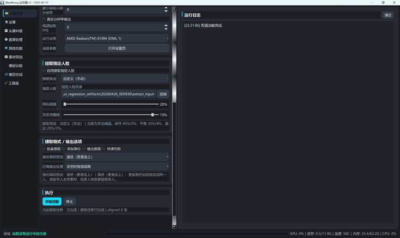The width and height of the screenshot is (400, 238).
Task: Click the gear icon beside 设置
Action: click(x=6, y=22)
